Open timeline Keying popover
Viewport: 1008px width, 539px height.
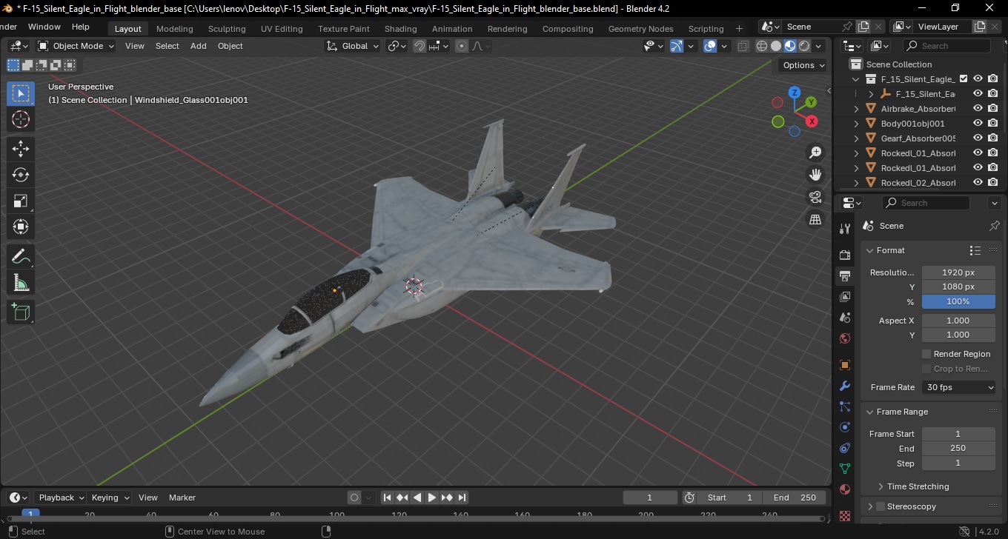(110, 498)
